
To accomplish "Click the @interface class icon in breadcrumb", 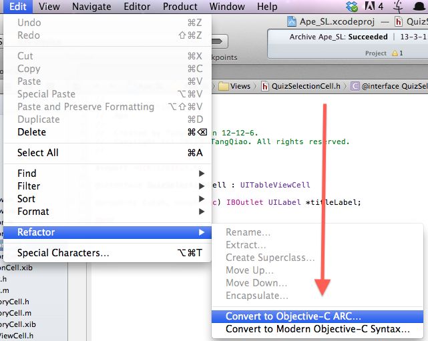I will pos(355,85).
